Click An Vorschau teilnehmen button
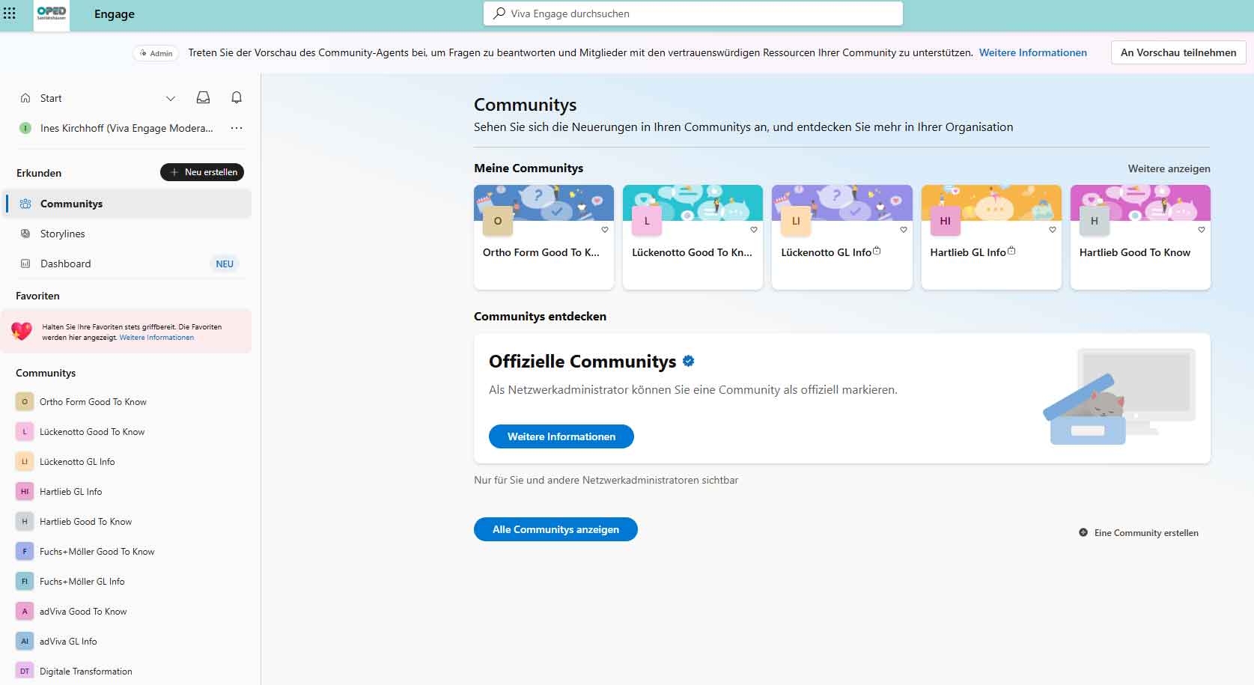This screenshot has height=685, width=1254. pyautogui.click(x=1178, y=52)
